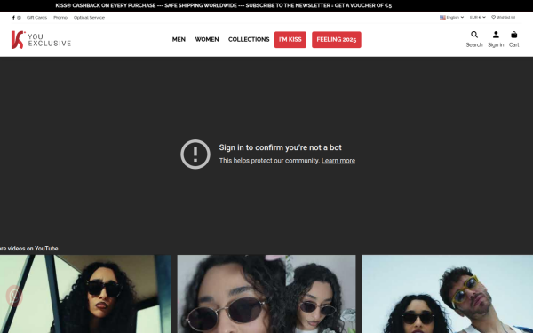
Task: Open the shopping Cart bag icon
Action: [x=514, y=35]
